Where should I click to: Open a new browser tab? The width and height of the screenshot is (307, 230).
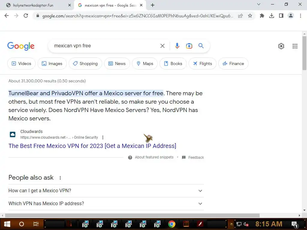click(153, 5)
